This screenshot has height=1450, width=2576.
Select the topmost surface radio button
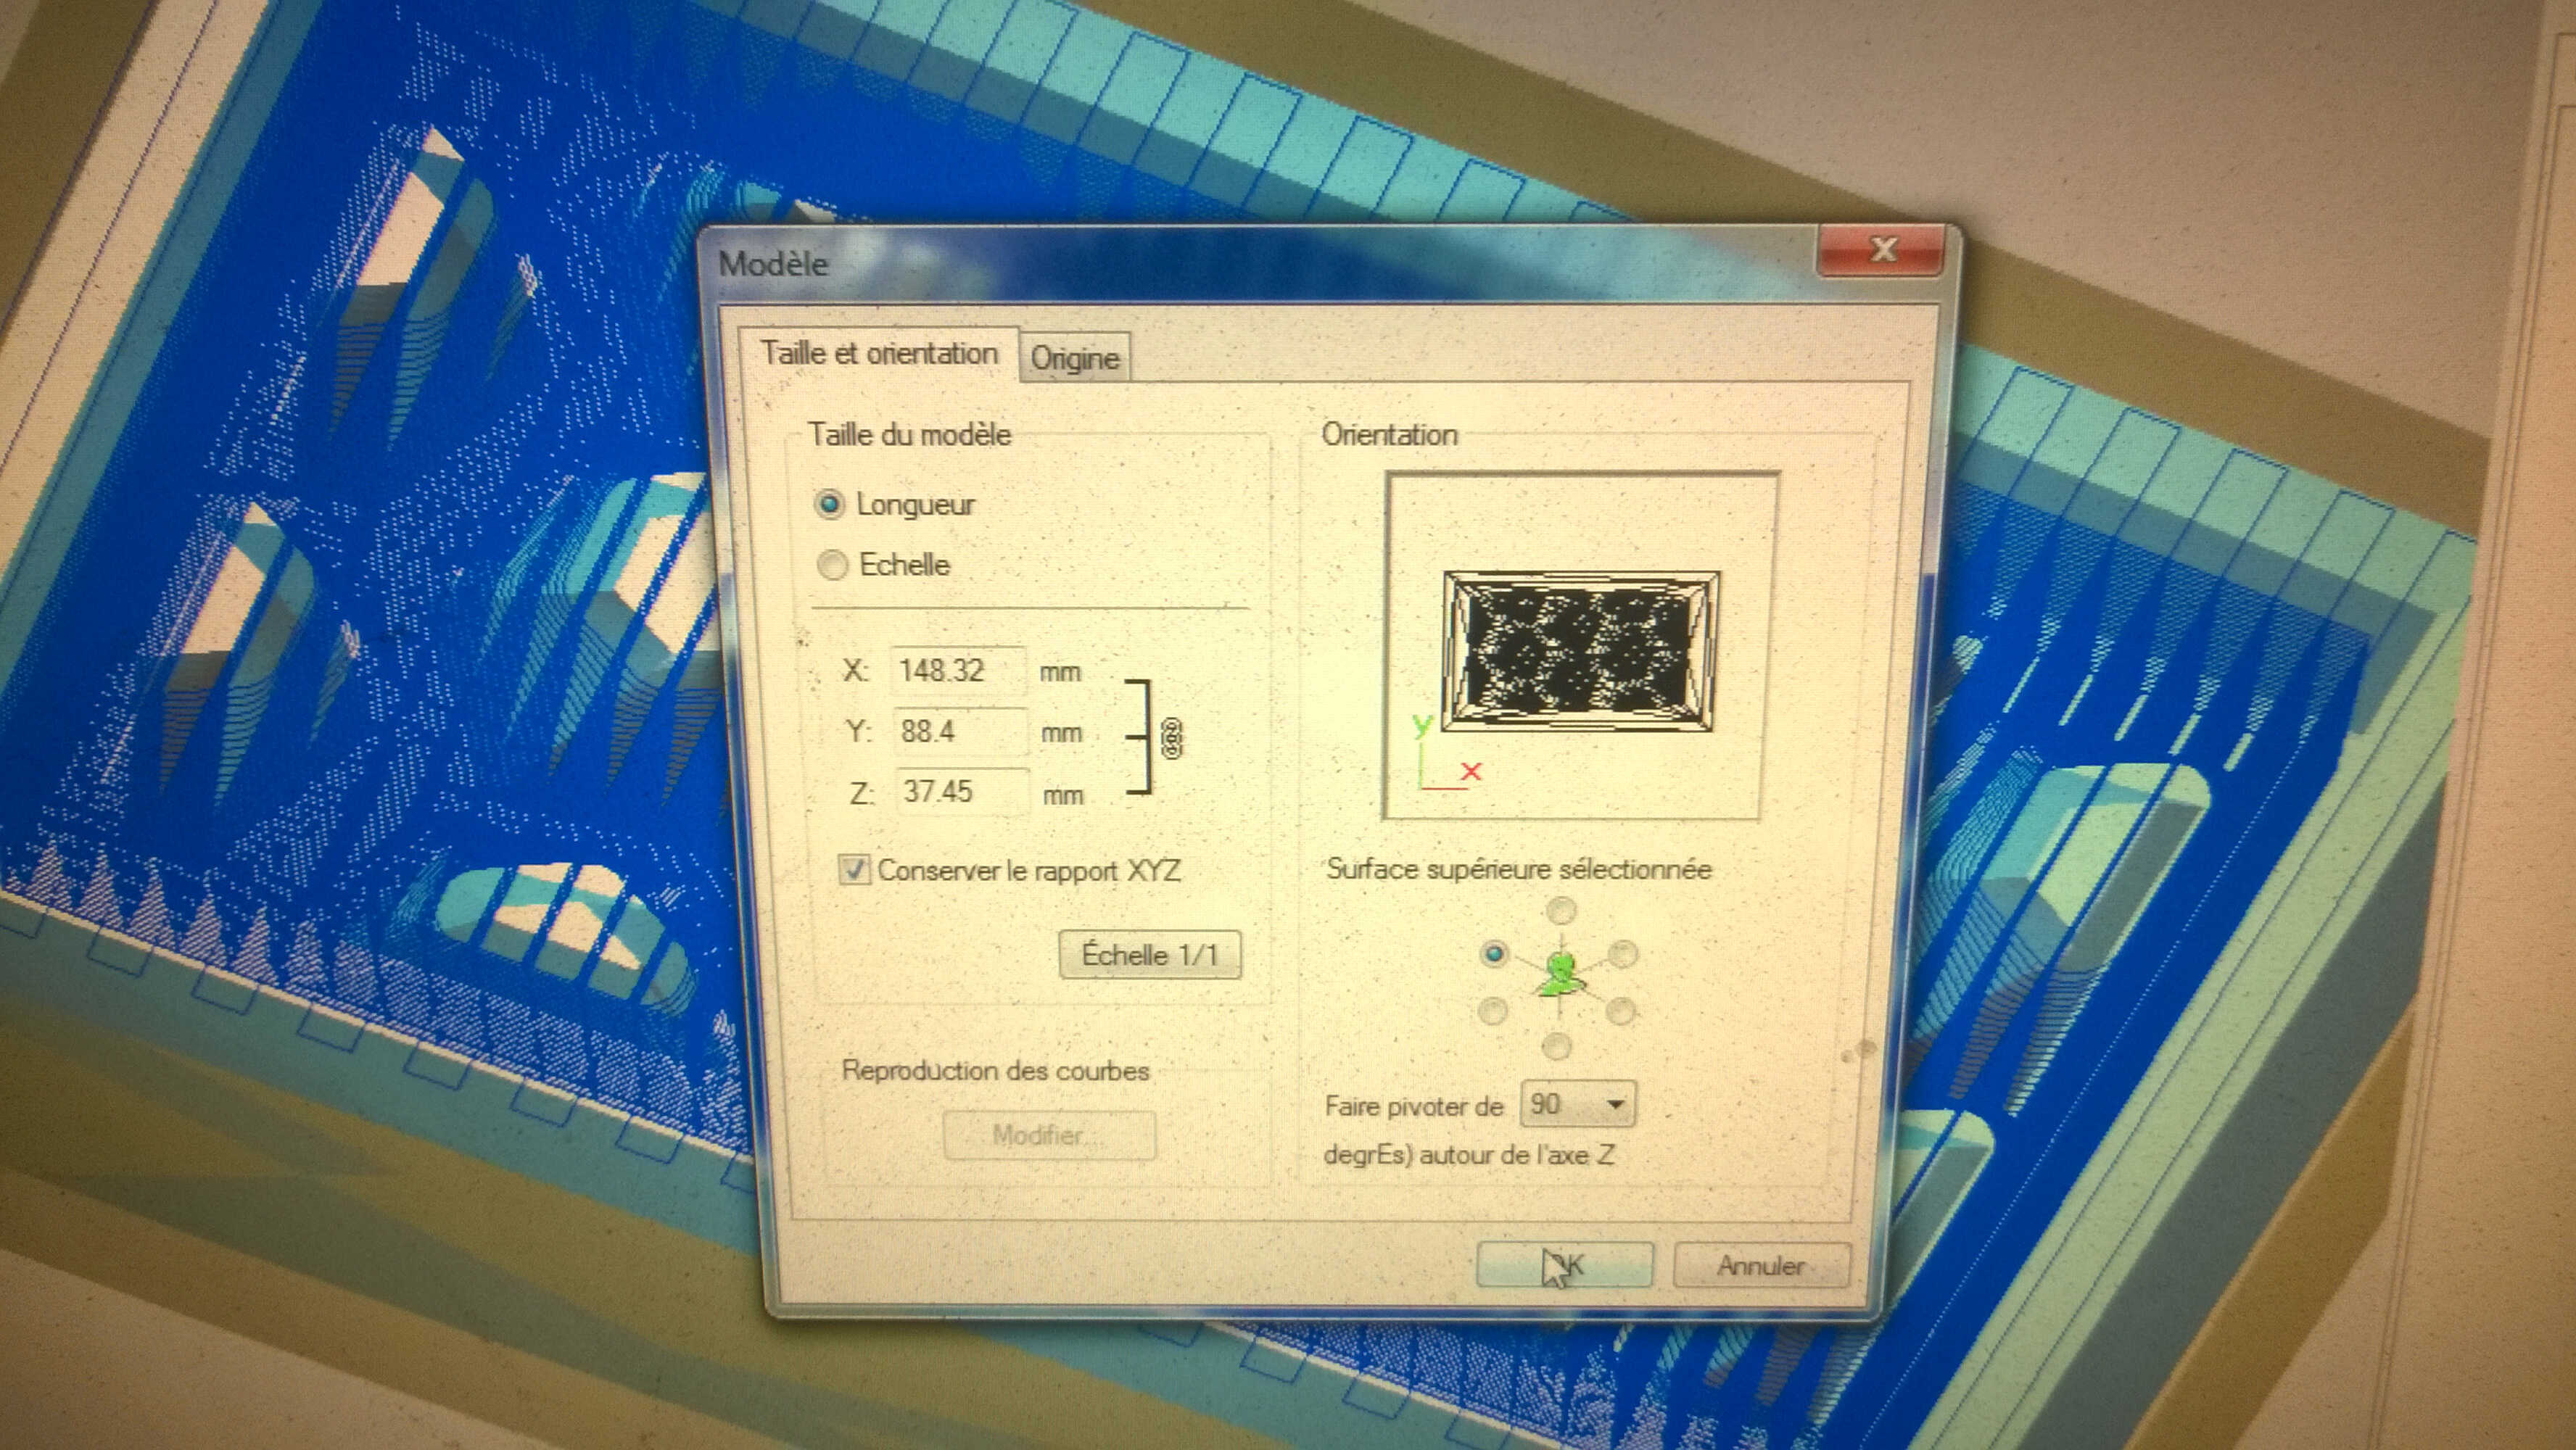tap(1560, 910)
